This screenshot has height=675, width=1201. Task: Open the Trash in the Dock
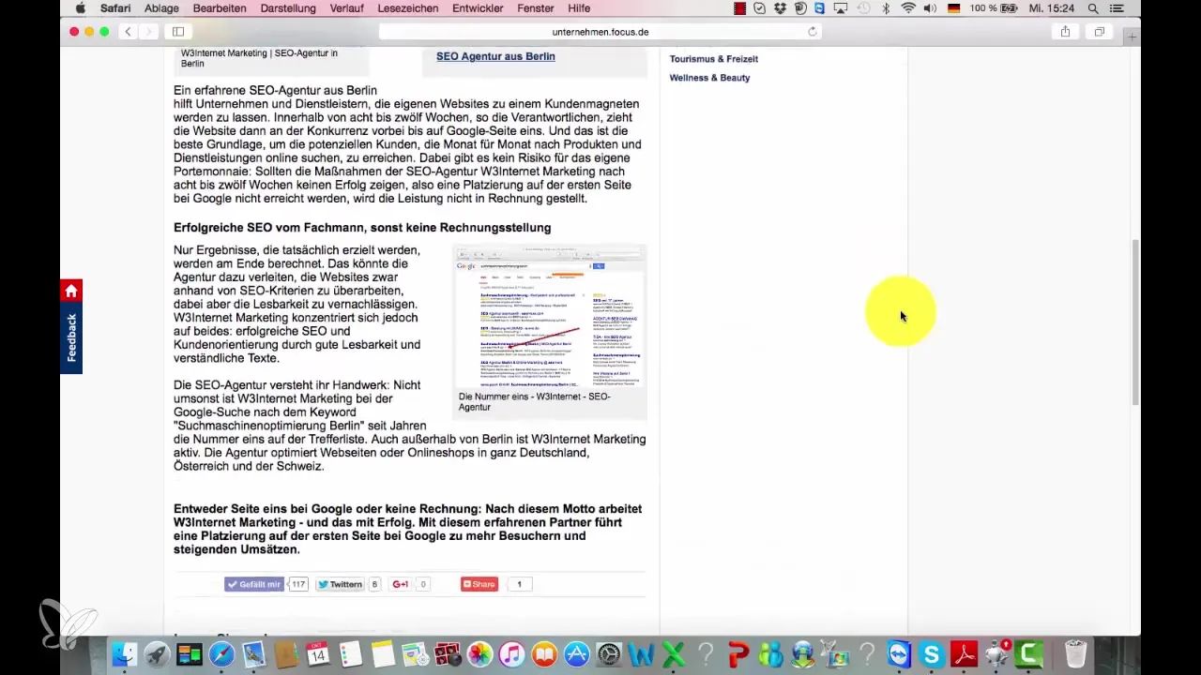[1076, 653]
